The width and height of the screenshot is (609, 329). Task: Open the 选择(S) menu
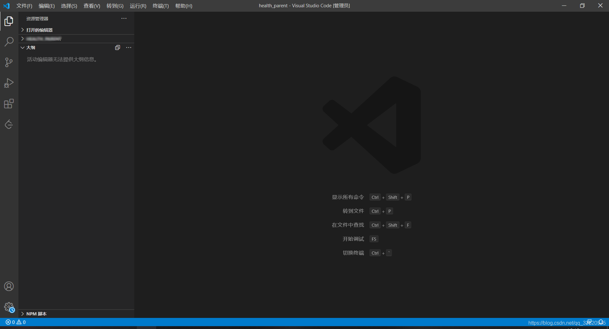coord(69,6)
